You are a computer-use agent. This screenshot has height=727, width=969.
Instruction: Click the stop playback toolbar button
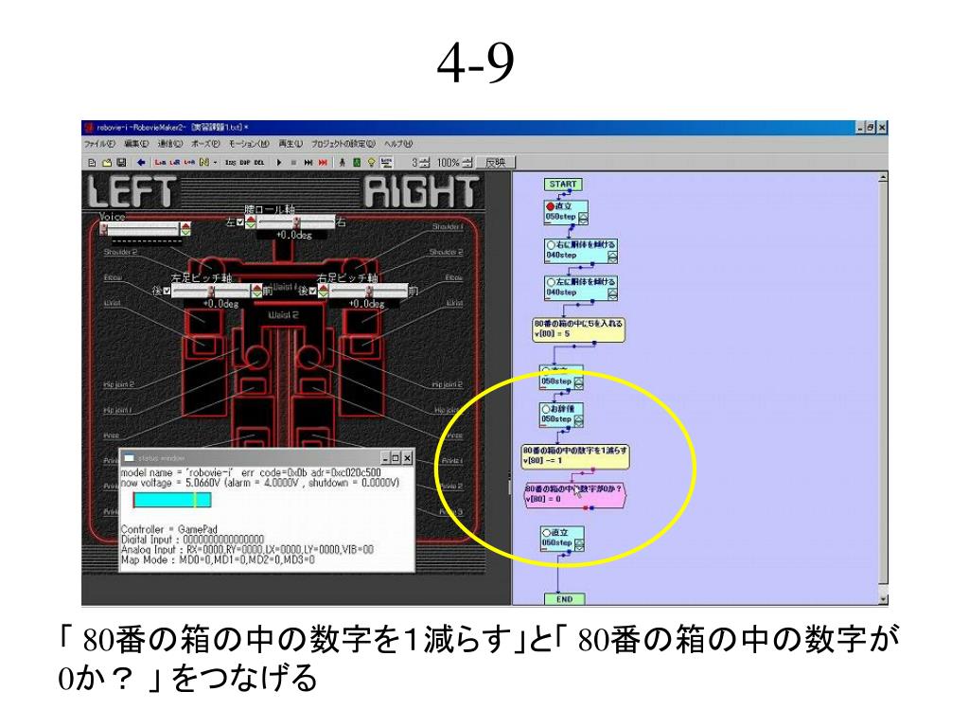293,163
